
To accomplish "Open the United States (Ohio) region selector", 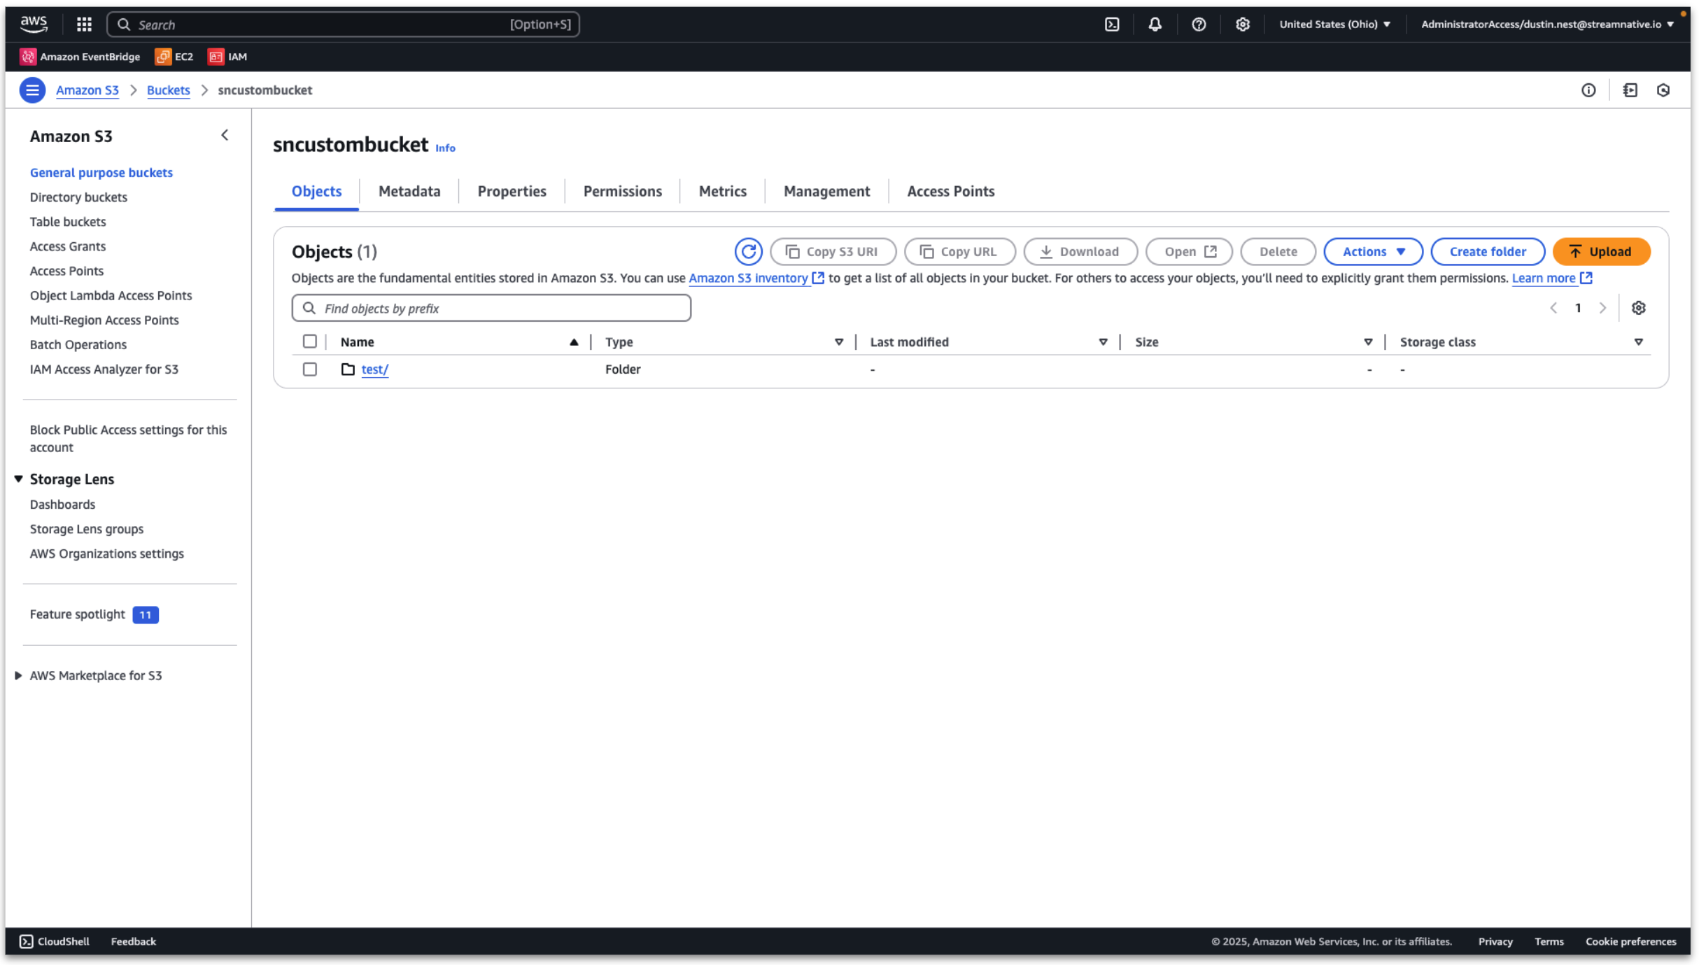I will click(x=1334, y=24).
